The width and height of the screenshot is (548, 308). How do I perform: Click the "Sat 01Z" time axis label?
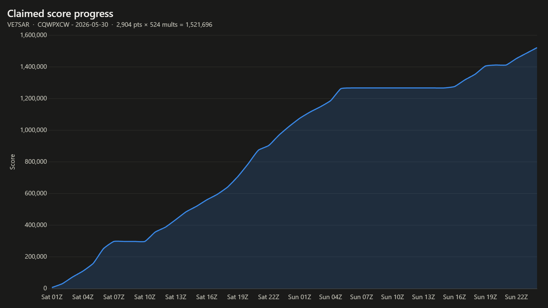(x=52, y=297)
